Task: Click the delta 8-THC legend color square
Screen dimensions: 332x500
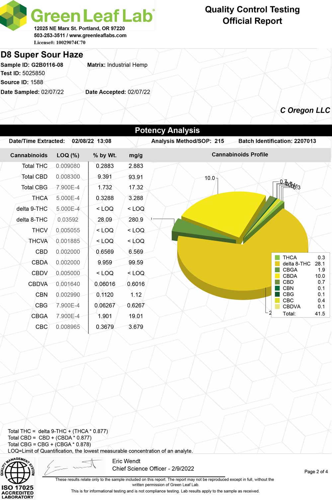Action: [x=277, y=264]
